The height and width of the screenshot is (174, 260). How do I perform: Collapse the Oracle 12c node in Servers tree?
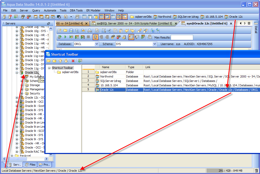[x=17, y=73]
